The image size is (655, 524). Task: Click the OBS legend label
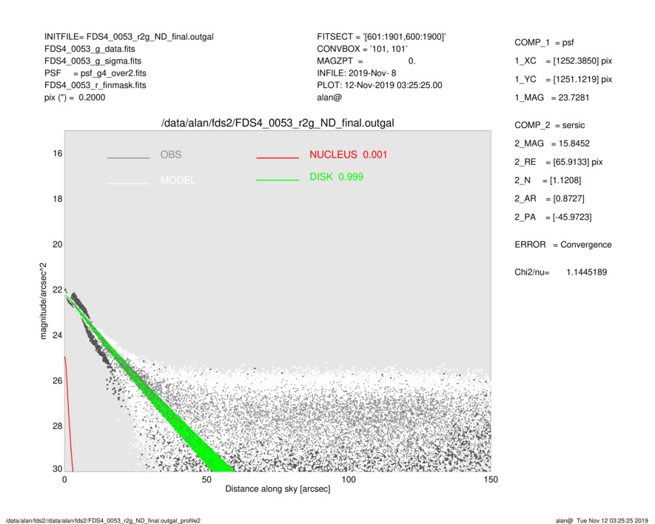(171, 155)
